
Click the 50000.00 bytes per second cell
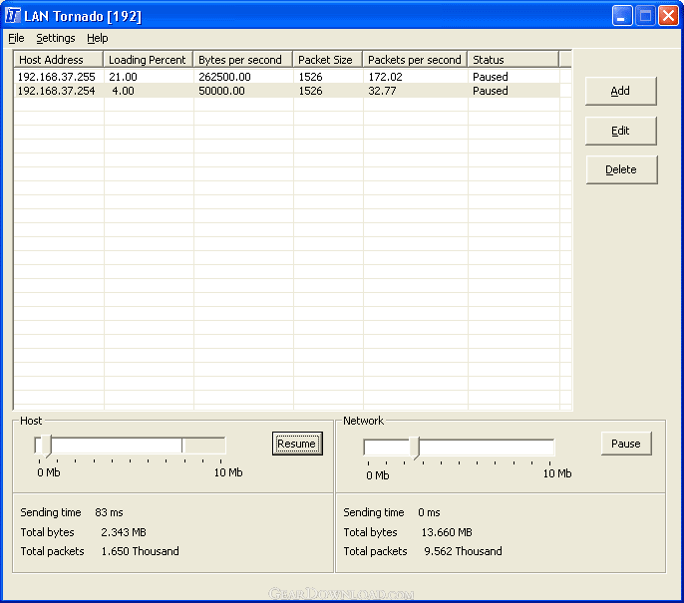pos(221,91)
